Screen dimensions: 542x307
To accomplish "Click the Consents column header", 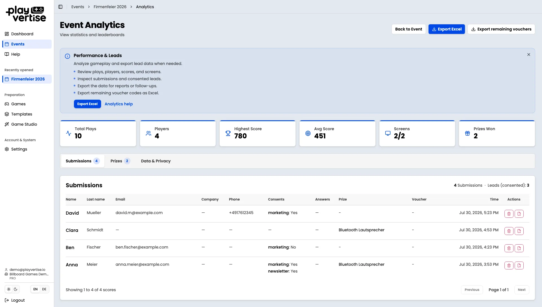I will coord(276,199).
